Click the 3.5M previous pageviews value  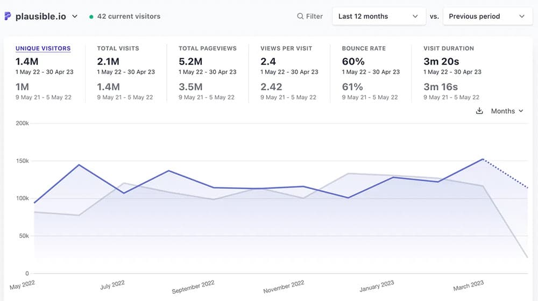pyautogui.click(x=190, y=87)
